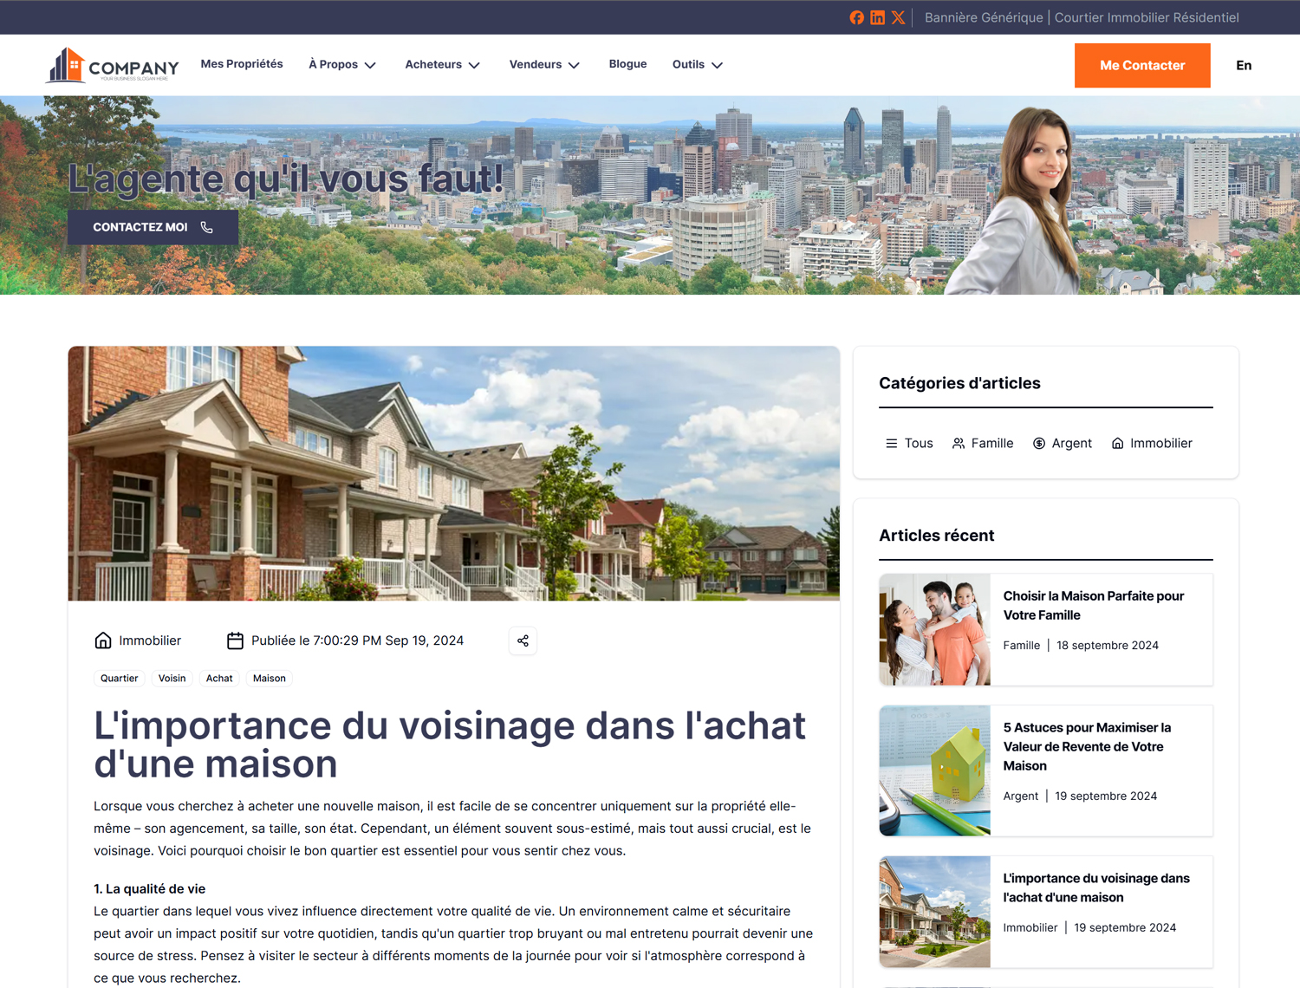Select the calendar icon beside the publish date

pos(235,640)
